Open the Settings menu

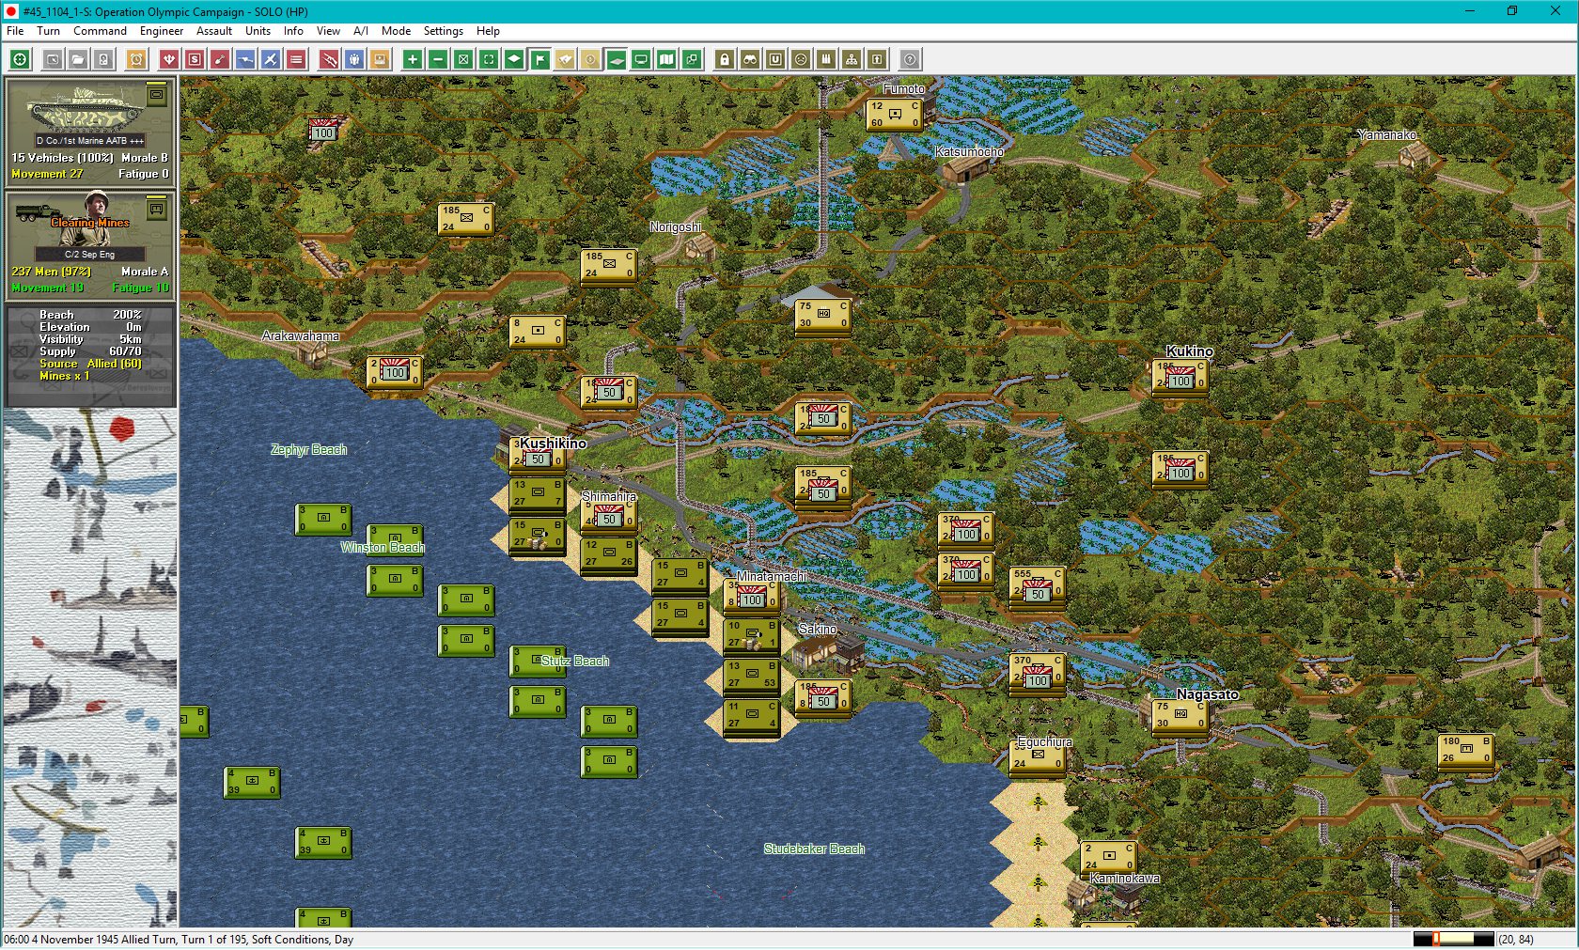(x=443, y=31)
